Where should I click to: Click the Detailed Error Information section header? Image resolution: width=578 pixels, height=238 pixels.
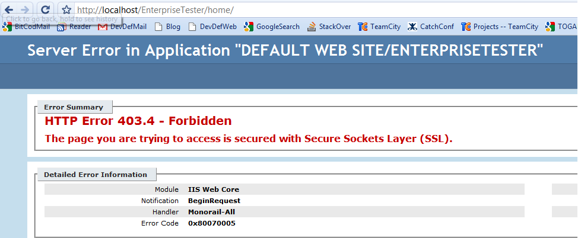click(96, 175)
